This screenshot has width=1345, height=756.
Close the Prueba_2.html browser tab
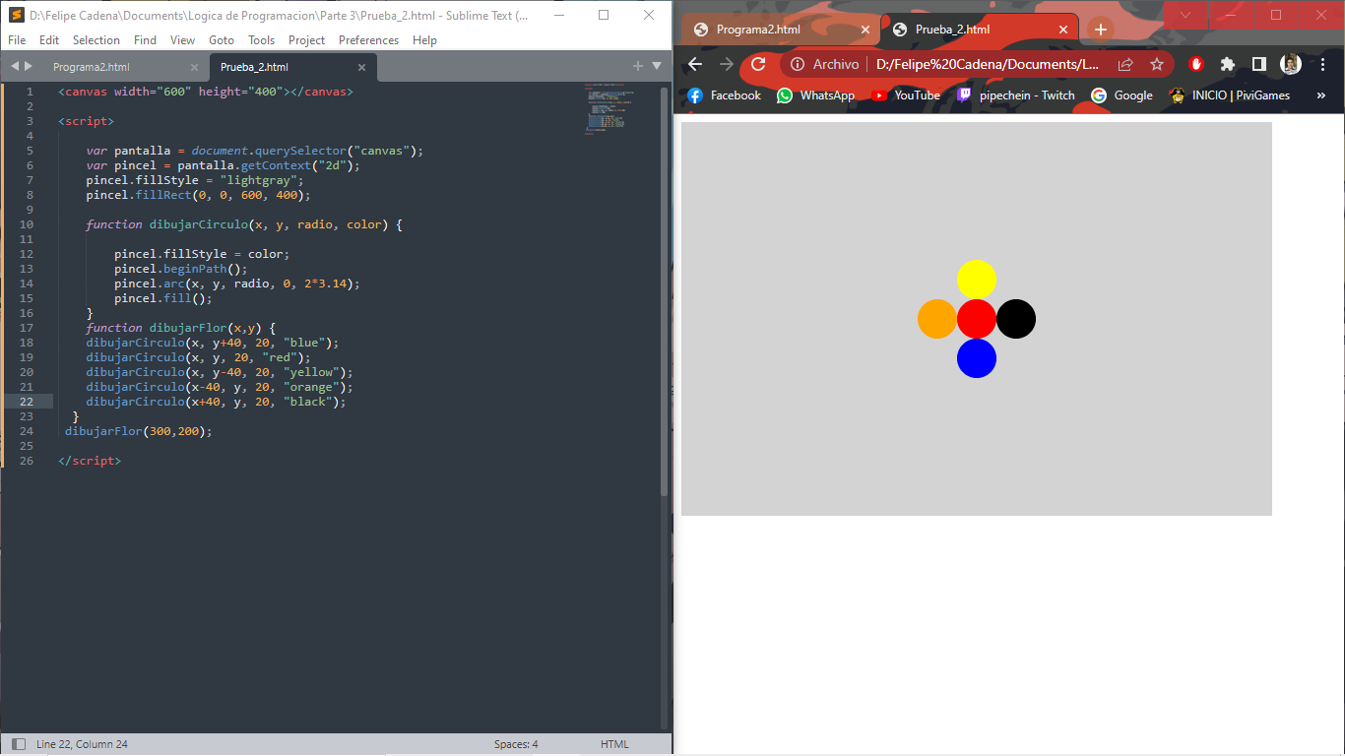pos(1063,30)
